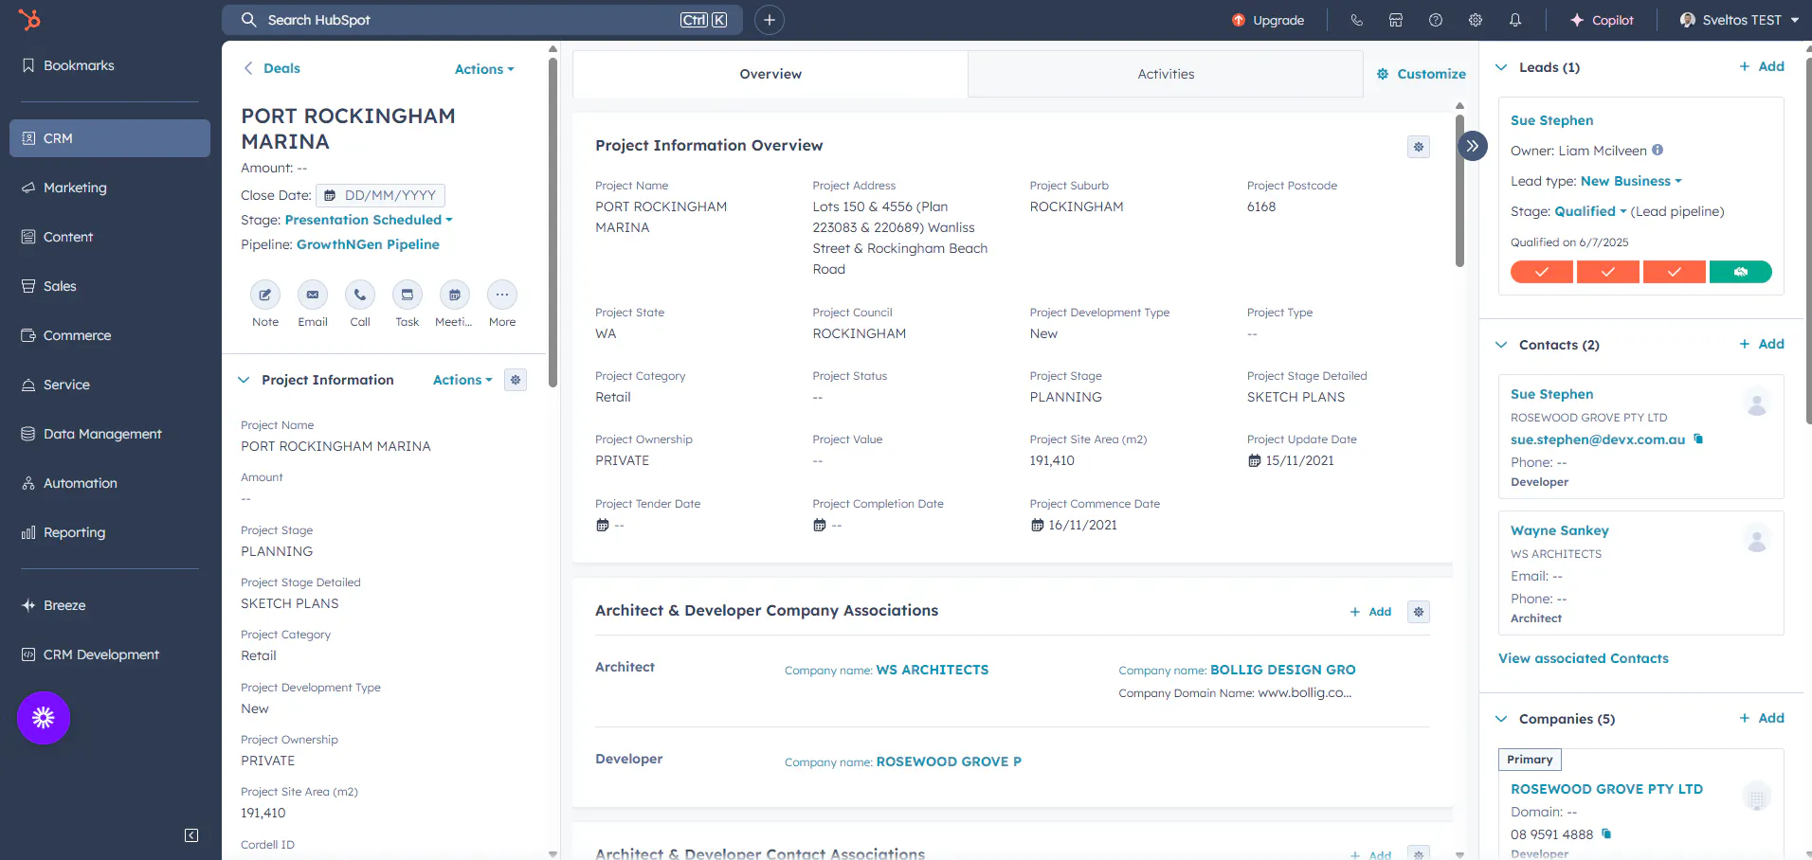Open BOLLIG DESIGN GRO company link
Viewport: 1812px width, 860px height.
tap(1283, 670)
